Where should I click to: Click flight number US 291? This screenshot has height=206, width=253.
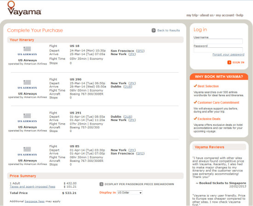pos(75,113)
